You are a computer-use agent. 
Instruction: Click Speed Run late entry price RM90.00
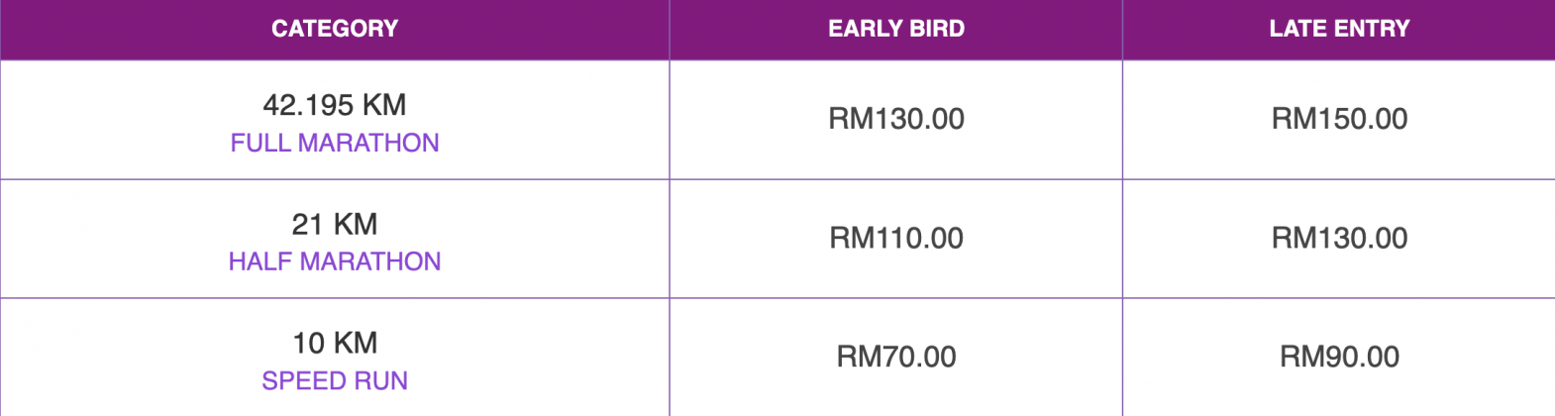1339,357
